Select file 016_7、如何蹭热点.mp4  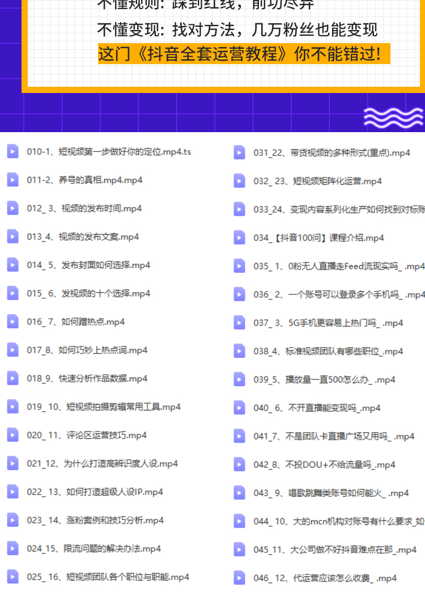tap(75, 322)
